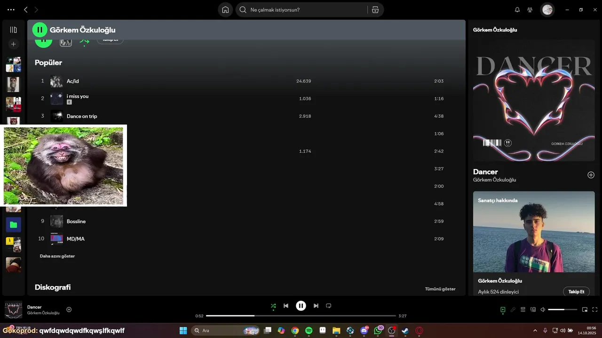Click the now-playing Dancer cover in the bottom bar
The height and width of the screenshot is (338, 602).
[x=13, y=310]
